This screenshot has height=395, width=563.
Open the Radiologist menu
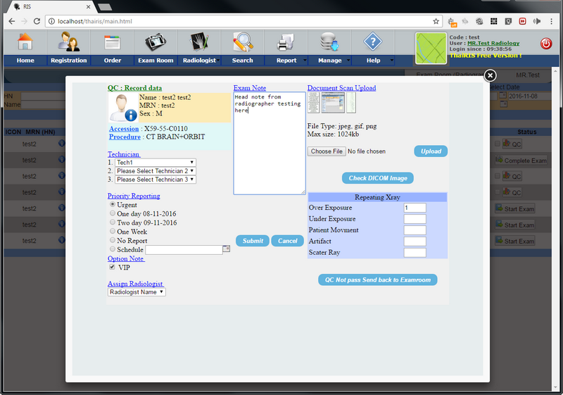(x=199, y=61)
